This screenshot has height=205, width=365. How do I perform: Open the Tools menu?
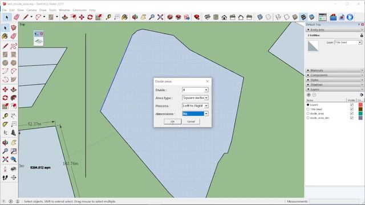pos(52,10)
